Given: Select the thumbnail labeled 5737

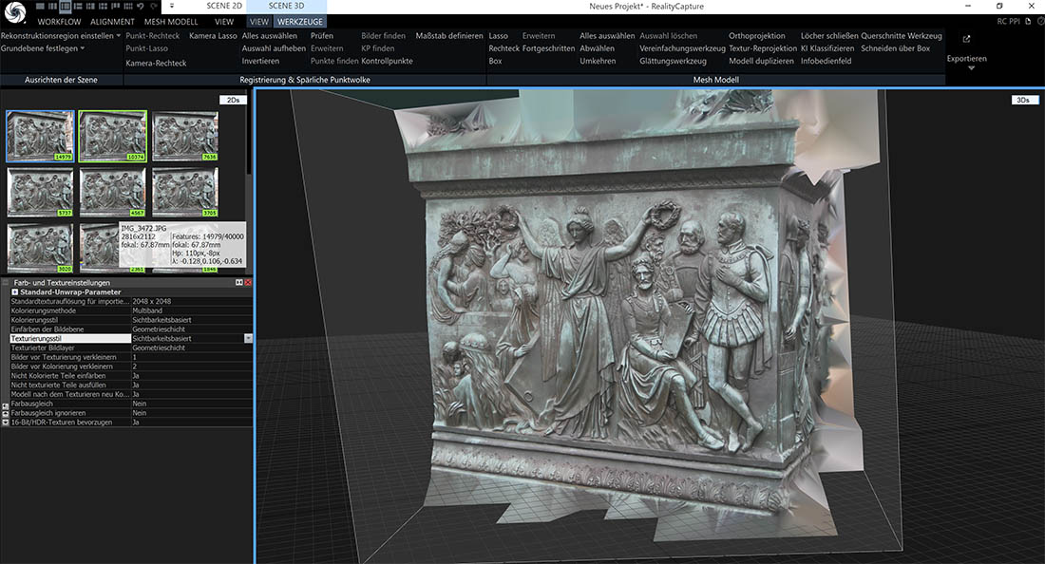Looking at the screenshot, I should [x=40, y=192].
